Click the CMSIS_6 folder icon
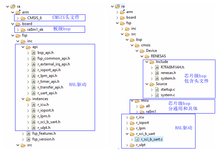Screen dimensions: 217x152 [23, 18]
